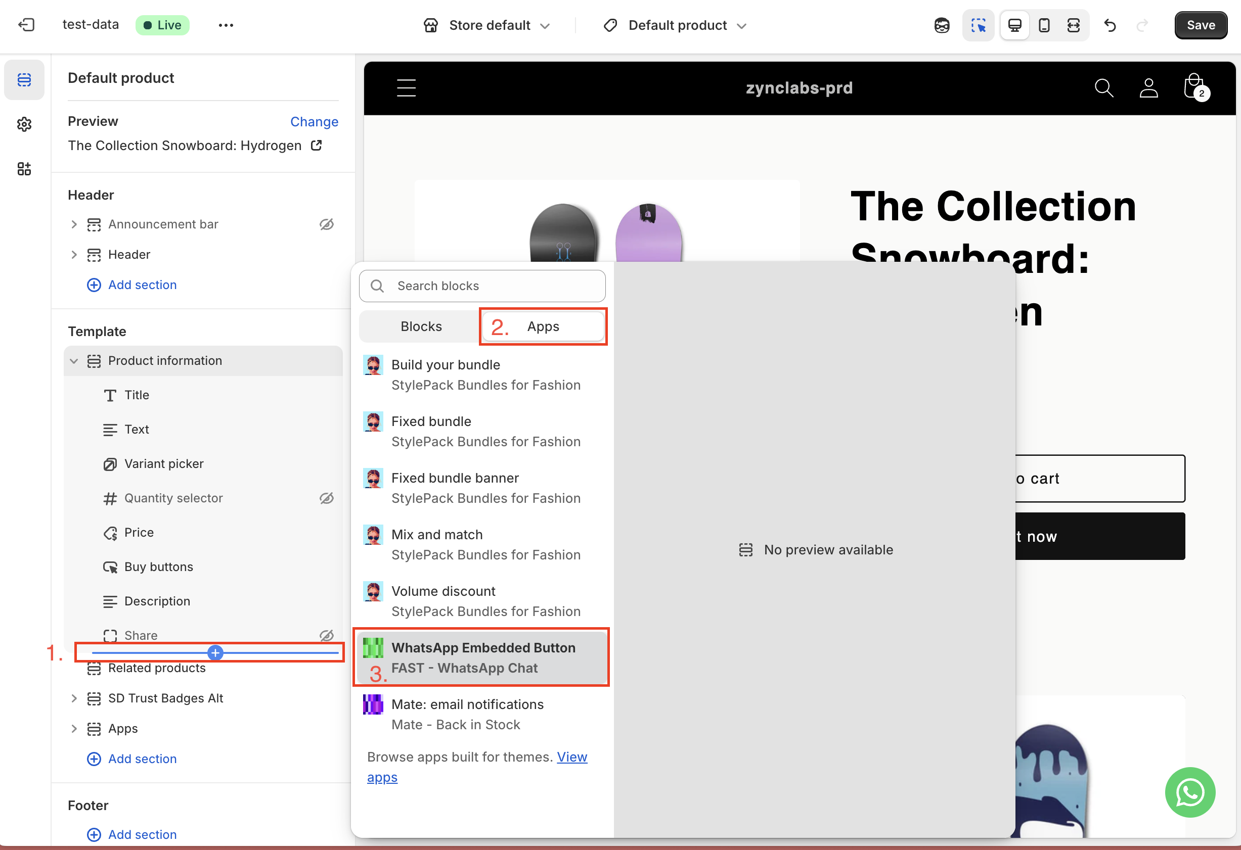The width and height of the screenshot is (1241, 850).
Task: Focus the Search blocks field
Action: pos(481,286)
